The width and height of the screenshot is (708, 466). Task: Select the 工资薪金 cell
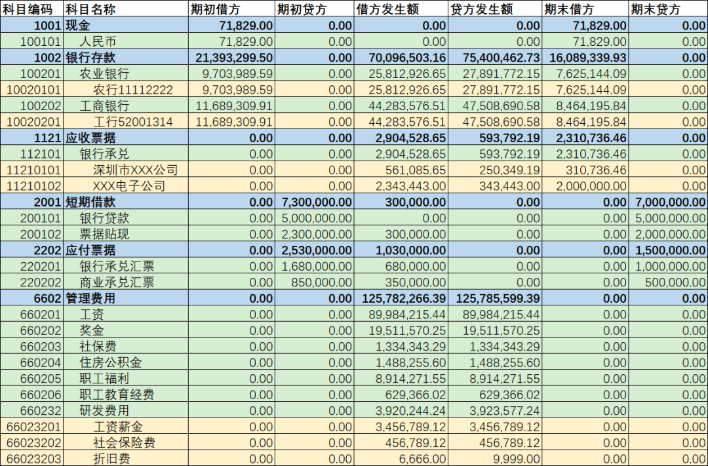(x=125, y=426)
